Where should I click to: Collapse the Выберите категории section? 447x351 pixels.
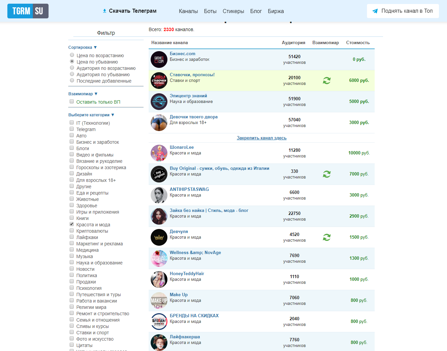point(91,115)
